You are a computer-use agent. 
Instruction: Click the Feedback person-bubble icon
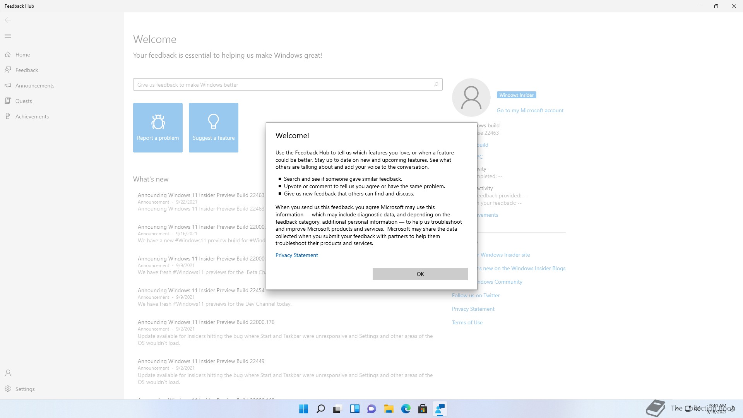click(x=8, y=70)
